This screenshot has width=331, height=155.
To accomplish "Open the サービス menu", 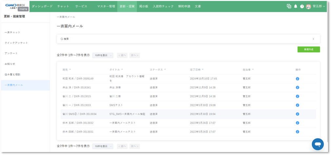I will pos(81,6).
